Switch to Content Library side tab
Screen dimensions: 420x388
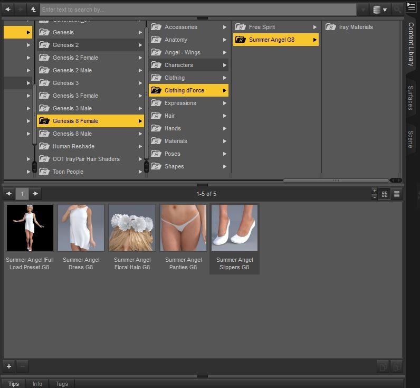point(411,44)
